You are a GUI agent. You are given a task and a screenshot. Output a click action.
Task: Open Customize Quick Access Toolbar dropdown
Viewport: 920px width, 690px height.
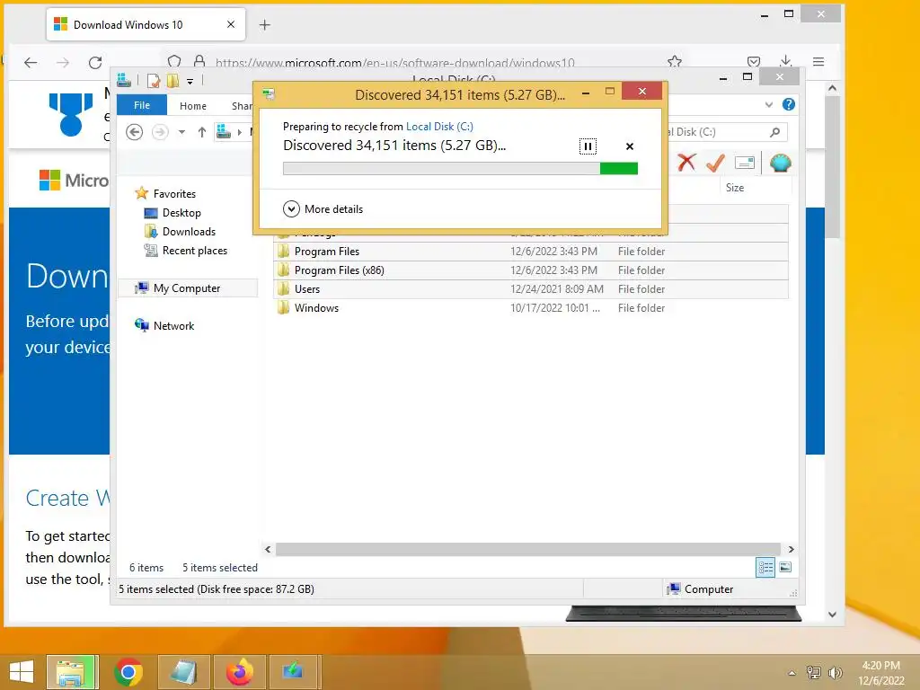point(190,82)
